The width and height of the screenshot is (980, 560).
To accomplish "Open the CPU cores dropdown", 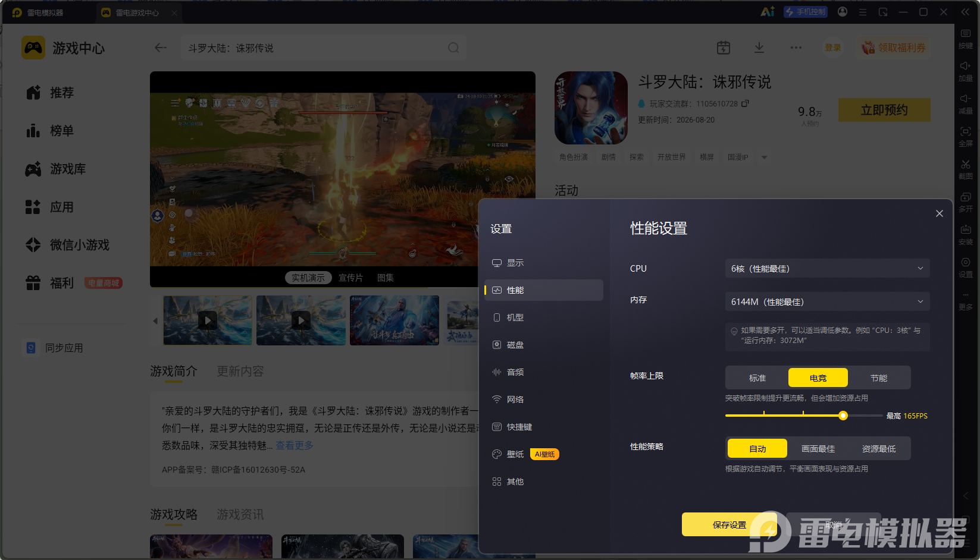I will [827, 269].
